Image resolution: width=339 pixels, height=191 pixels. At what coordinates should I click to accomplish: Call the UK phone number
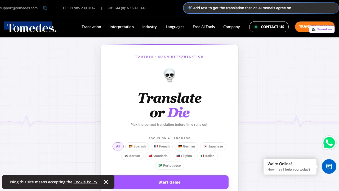[x=127, y=8]
